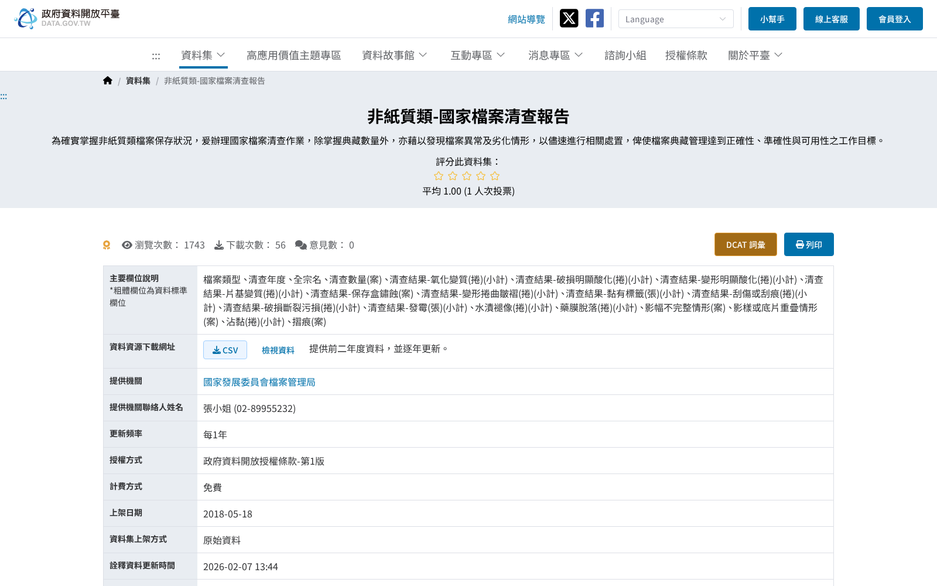Click the 主要欄位說明 row label

point(134,278)
